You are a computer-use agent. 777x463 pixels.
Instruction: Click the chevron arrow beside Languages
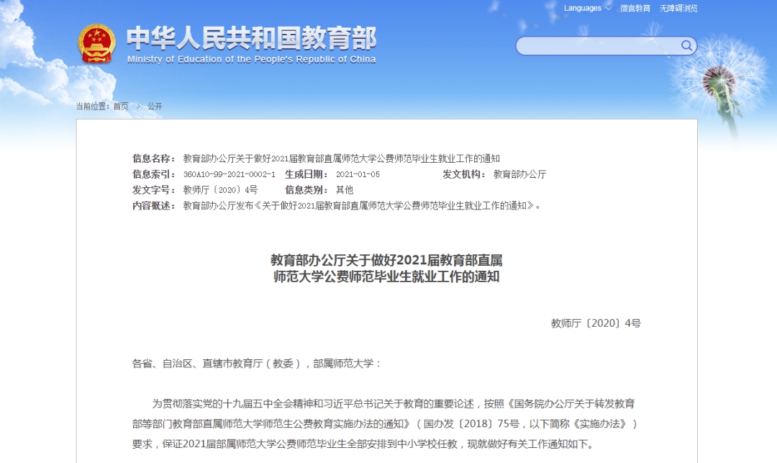(608, 8)
